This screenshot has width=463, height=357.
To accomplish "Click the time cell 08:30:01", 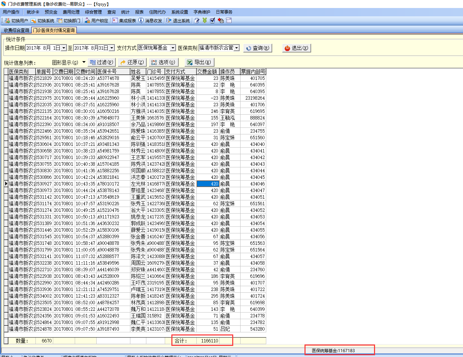I will (86, 111).
